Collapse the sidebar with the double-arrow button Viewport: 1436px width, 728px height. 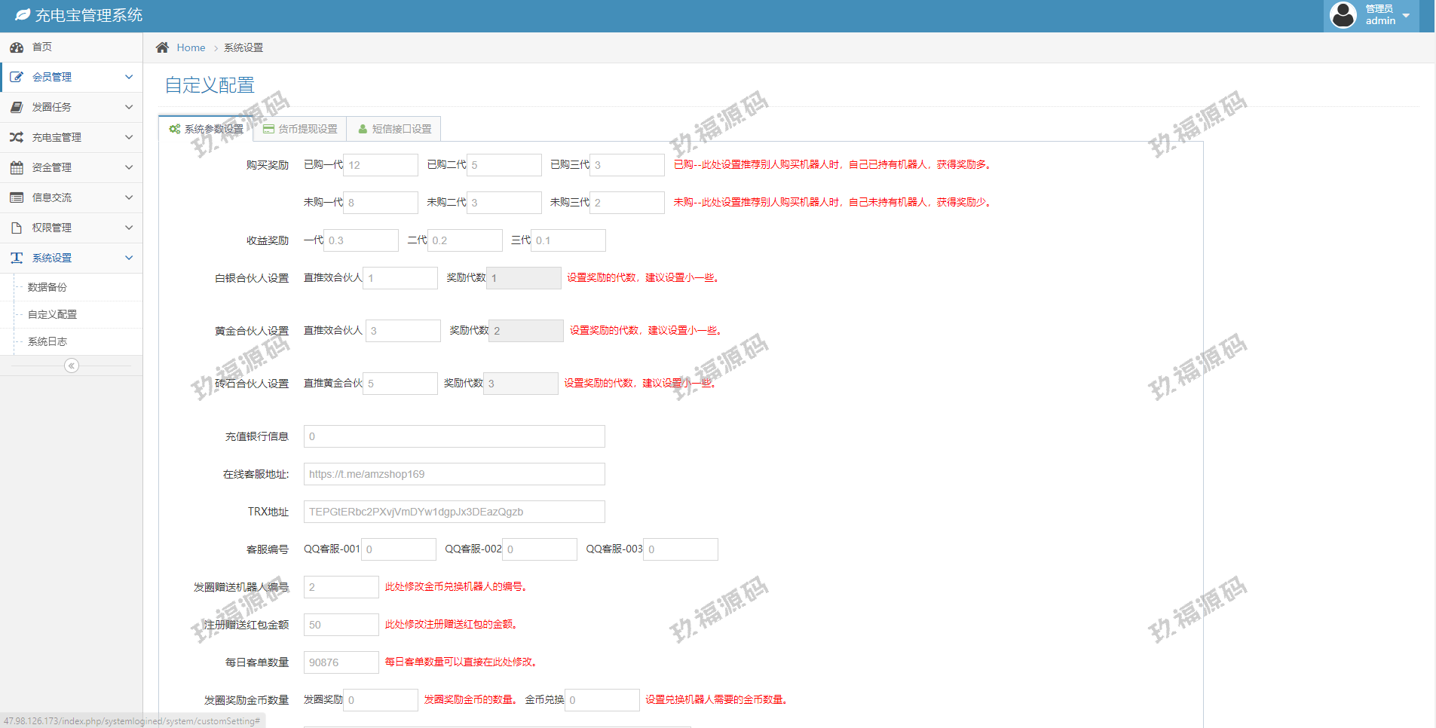(x=72, y=366)
